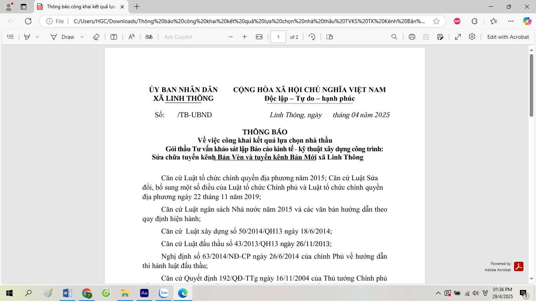Open a new browser tab
Viewport: 536px width, 308px height.
point(137,7)
